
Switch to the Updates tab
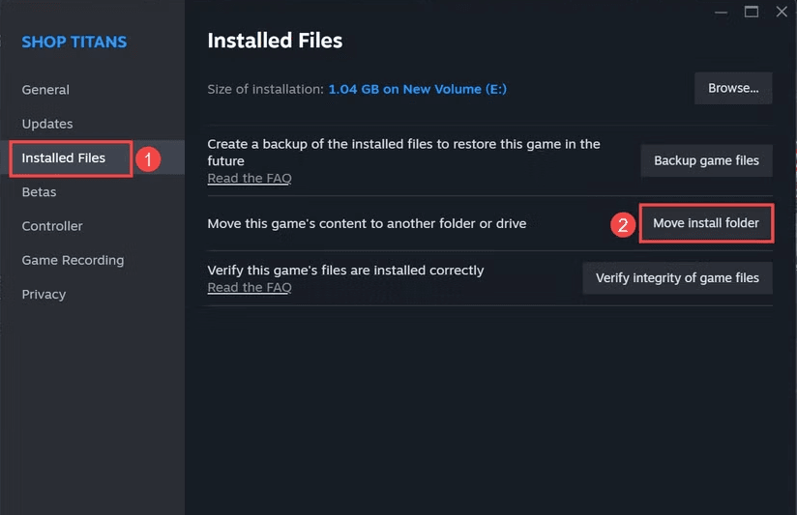pos(47,124)
